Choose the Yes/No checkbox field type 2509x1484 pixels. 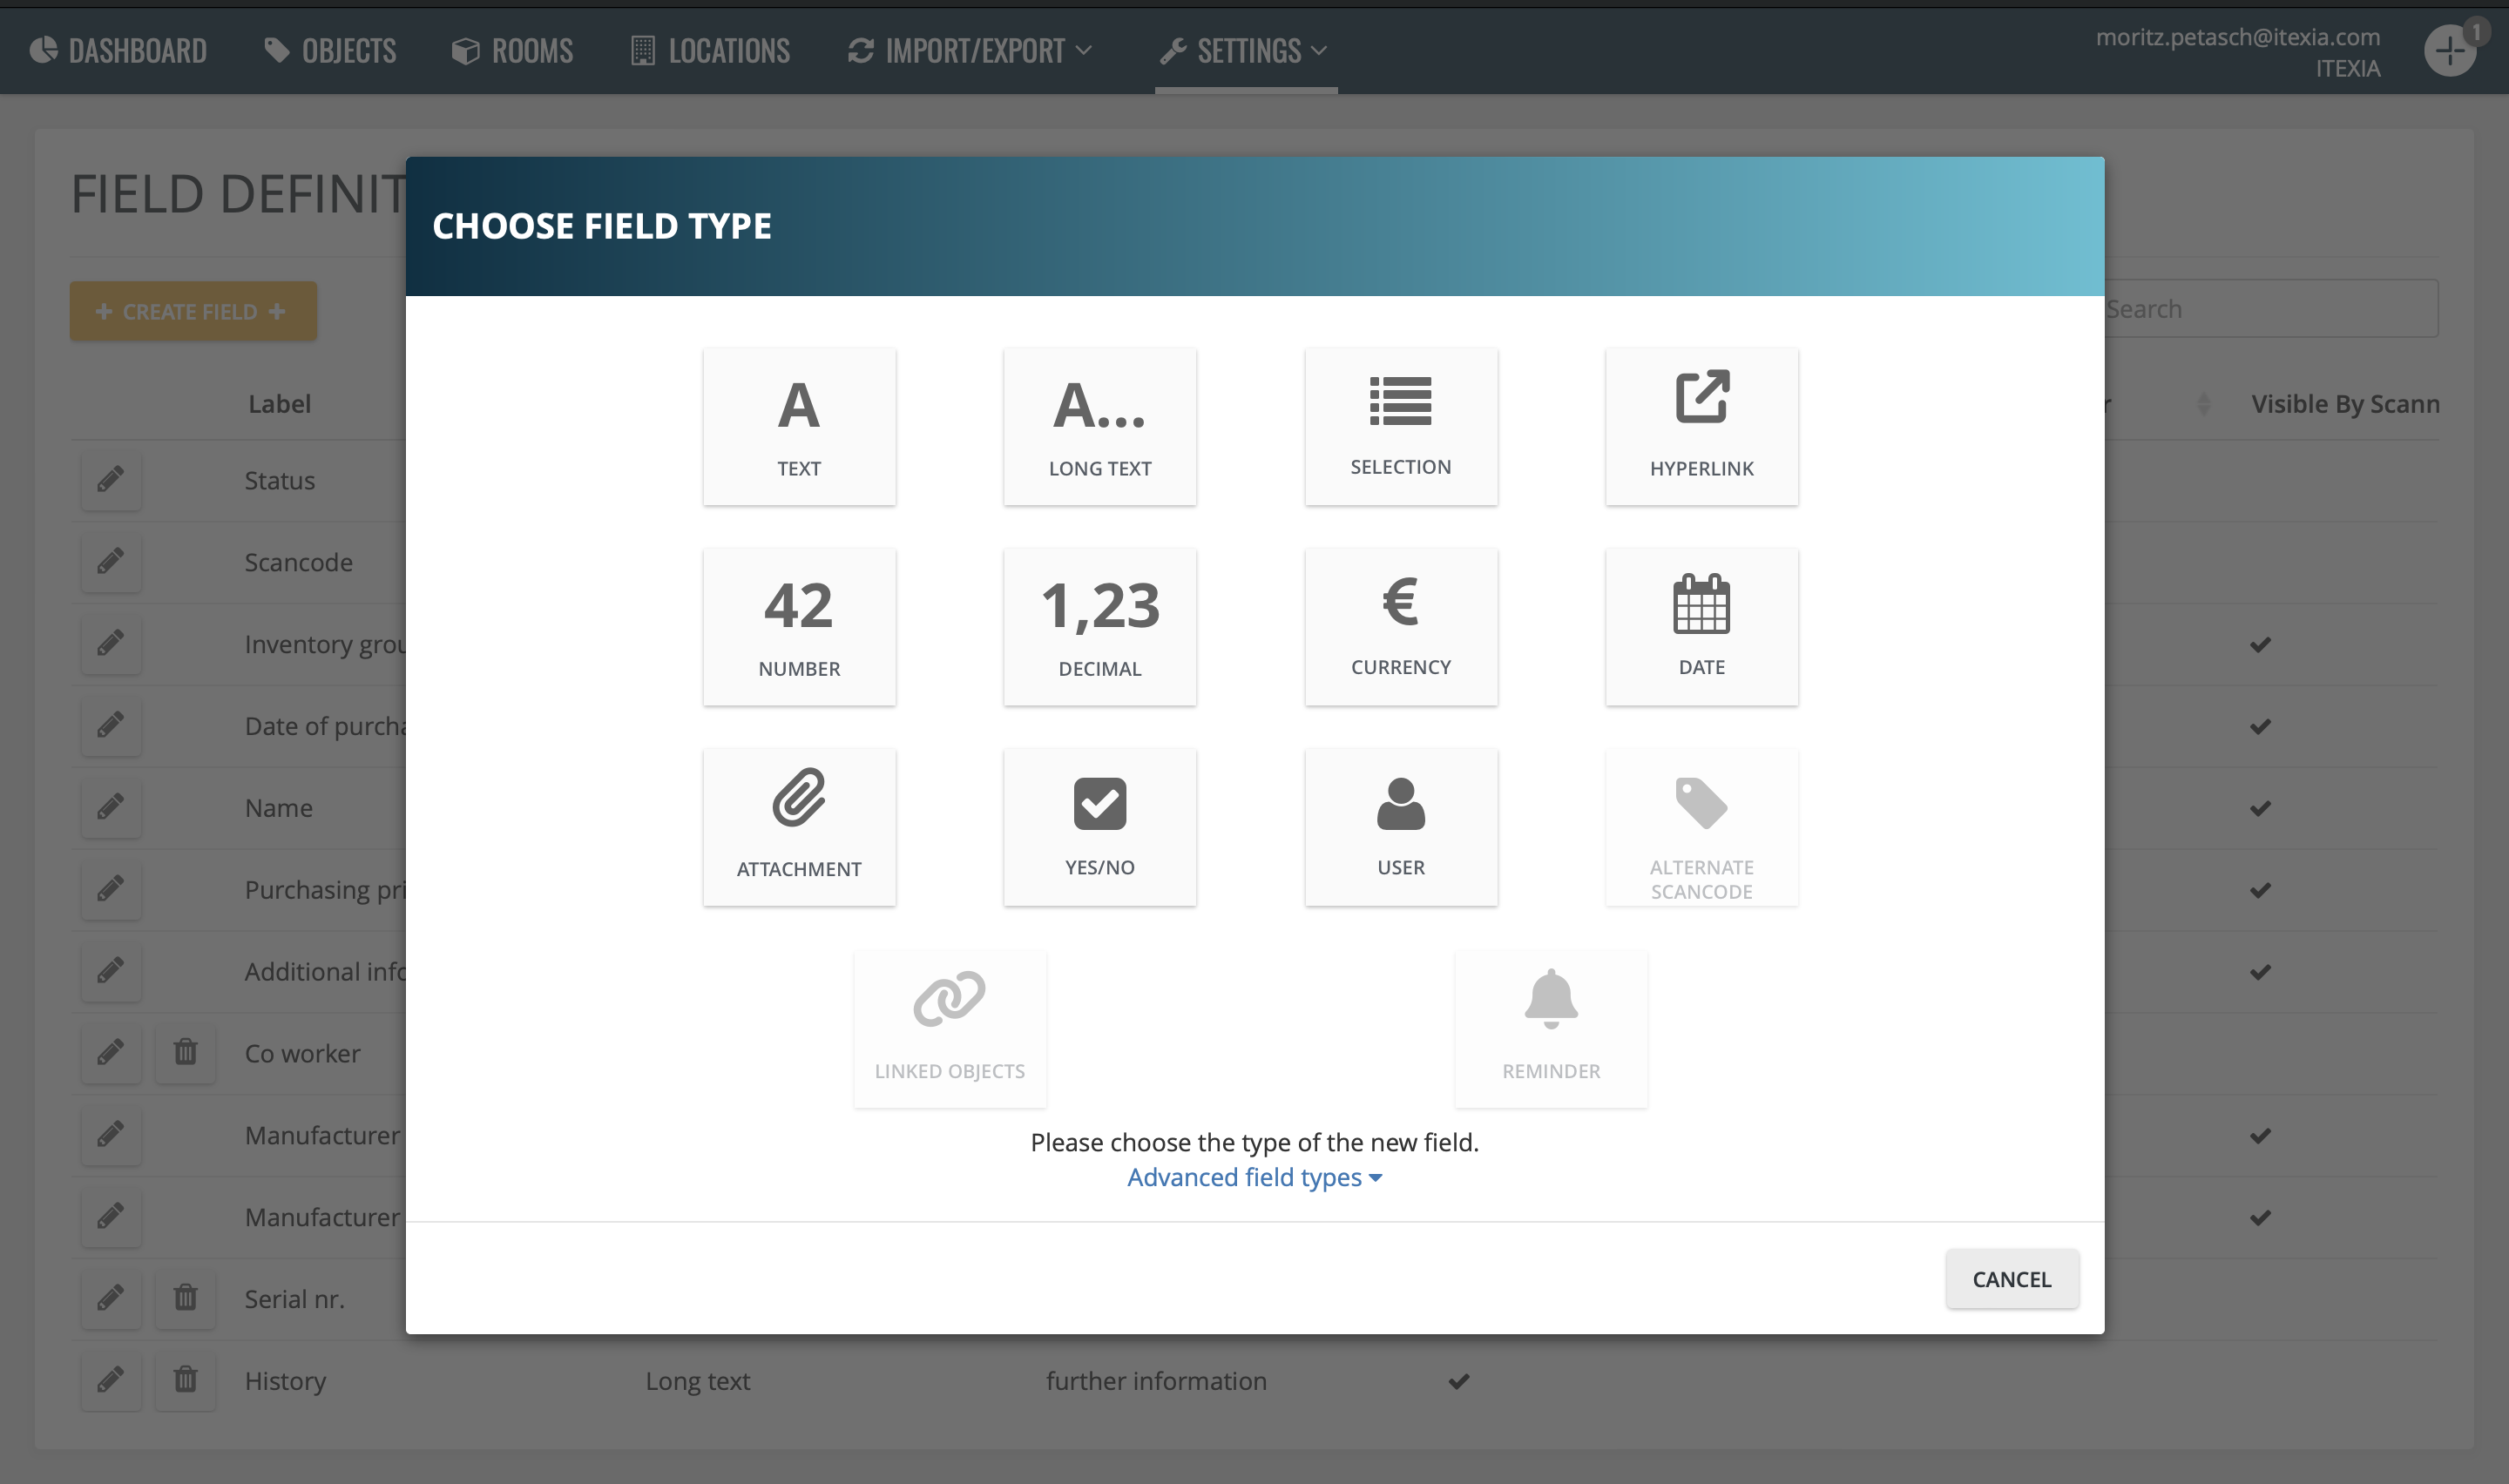point(1099,827)
